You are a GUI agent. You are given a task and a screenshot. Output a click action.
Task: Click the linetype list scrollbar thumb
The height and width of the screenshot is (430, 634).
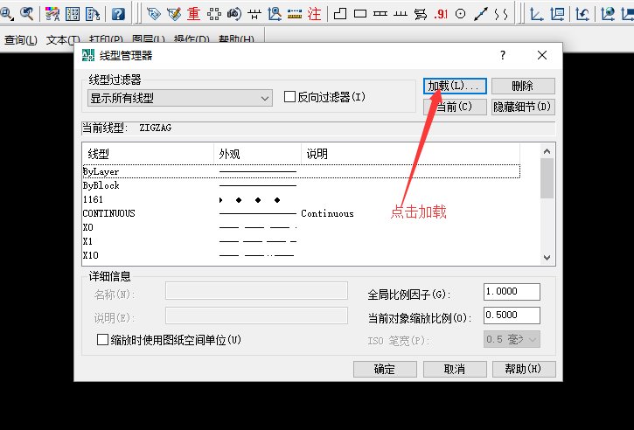(547, 178)
